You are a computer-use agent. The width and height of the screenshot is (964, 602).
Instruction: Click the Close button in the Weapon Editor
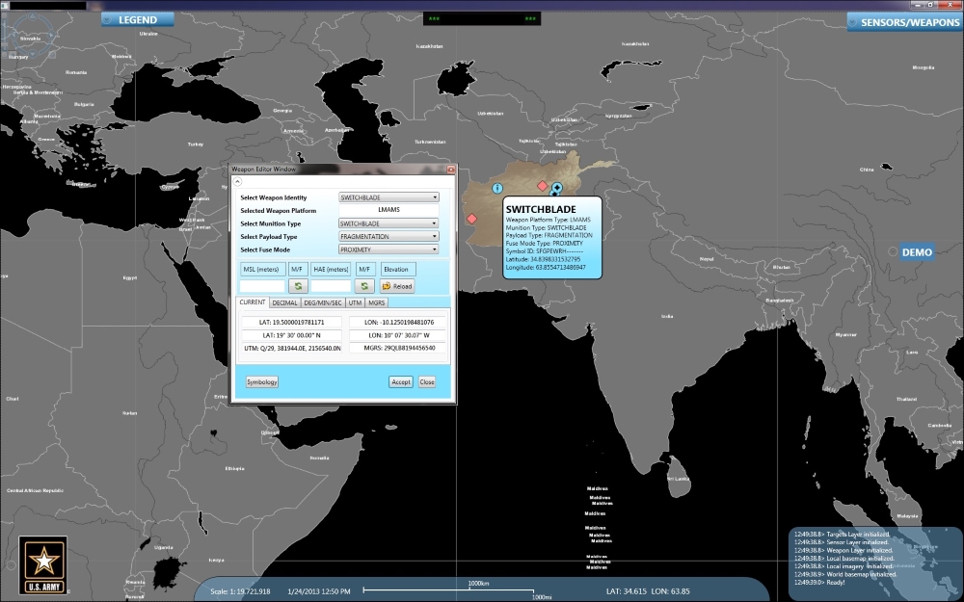coord(427,382)
